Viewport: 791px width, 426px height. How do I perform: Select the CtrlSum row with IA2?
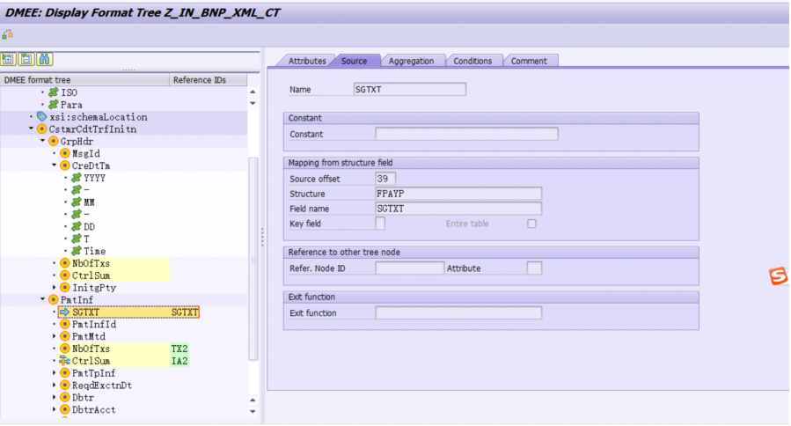tap(123, 361)
